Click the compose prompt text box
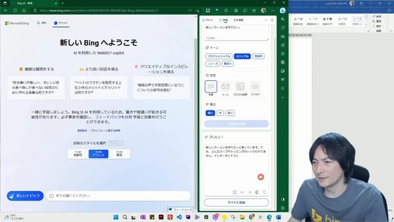The image size is (394, 222). click(x=236, y=33)
